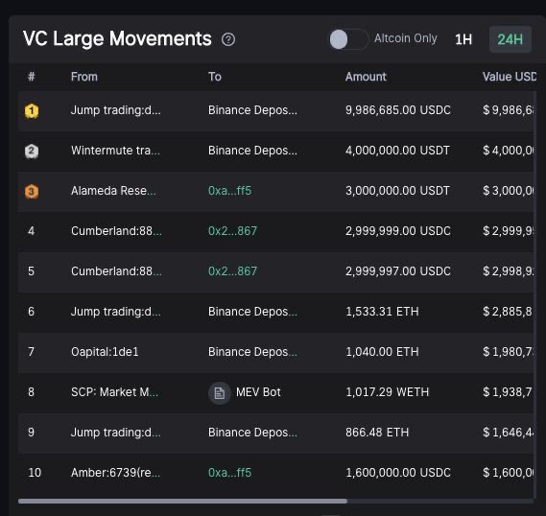Click amount 4,000,000.00 USDT
546x516 pixels.
click(x=397, y=151)
